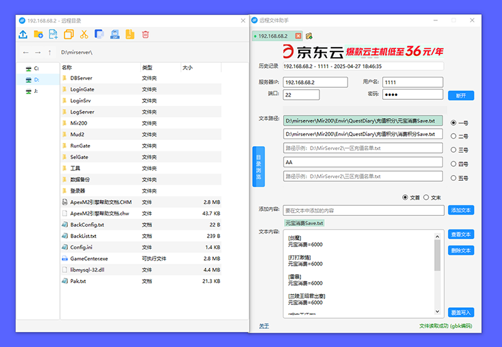Select the 一号 radio button
This screenshot has width=502, height=347.
pos(454,123)
